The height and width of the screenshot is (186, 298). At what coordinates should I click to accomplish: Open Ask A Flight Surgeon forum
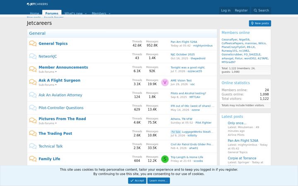(x=59, y=80)
